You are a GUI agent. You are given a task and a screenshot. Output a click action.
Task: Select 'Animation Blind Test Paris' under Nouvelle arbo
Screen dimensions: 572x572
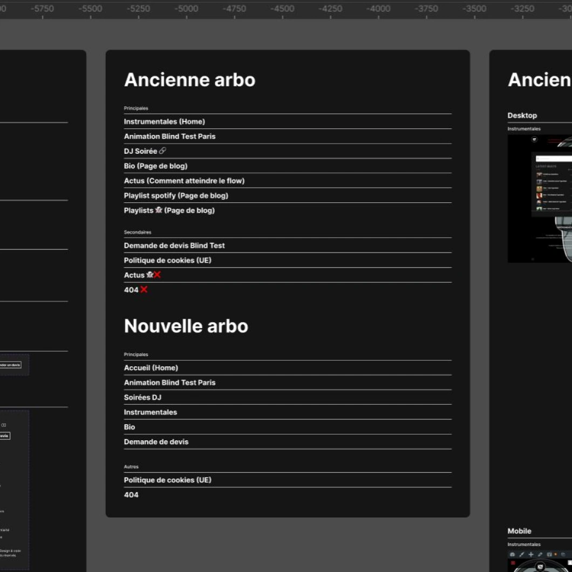pyautogui.click(x=169, y=383)
